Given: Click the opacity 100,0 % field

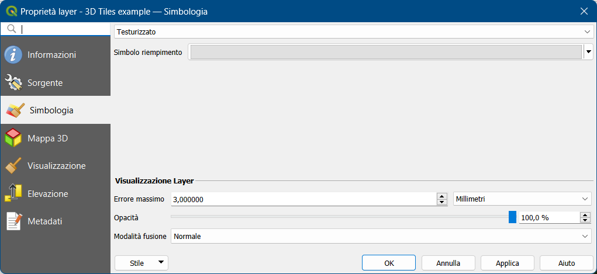Looking at the screenshot, I should (549, 218).
